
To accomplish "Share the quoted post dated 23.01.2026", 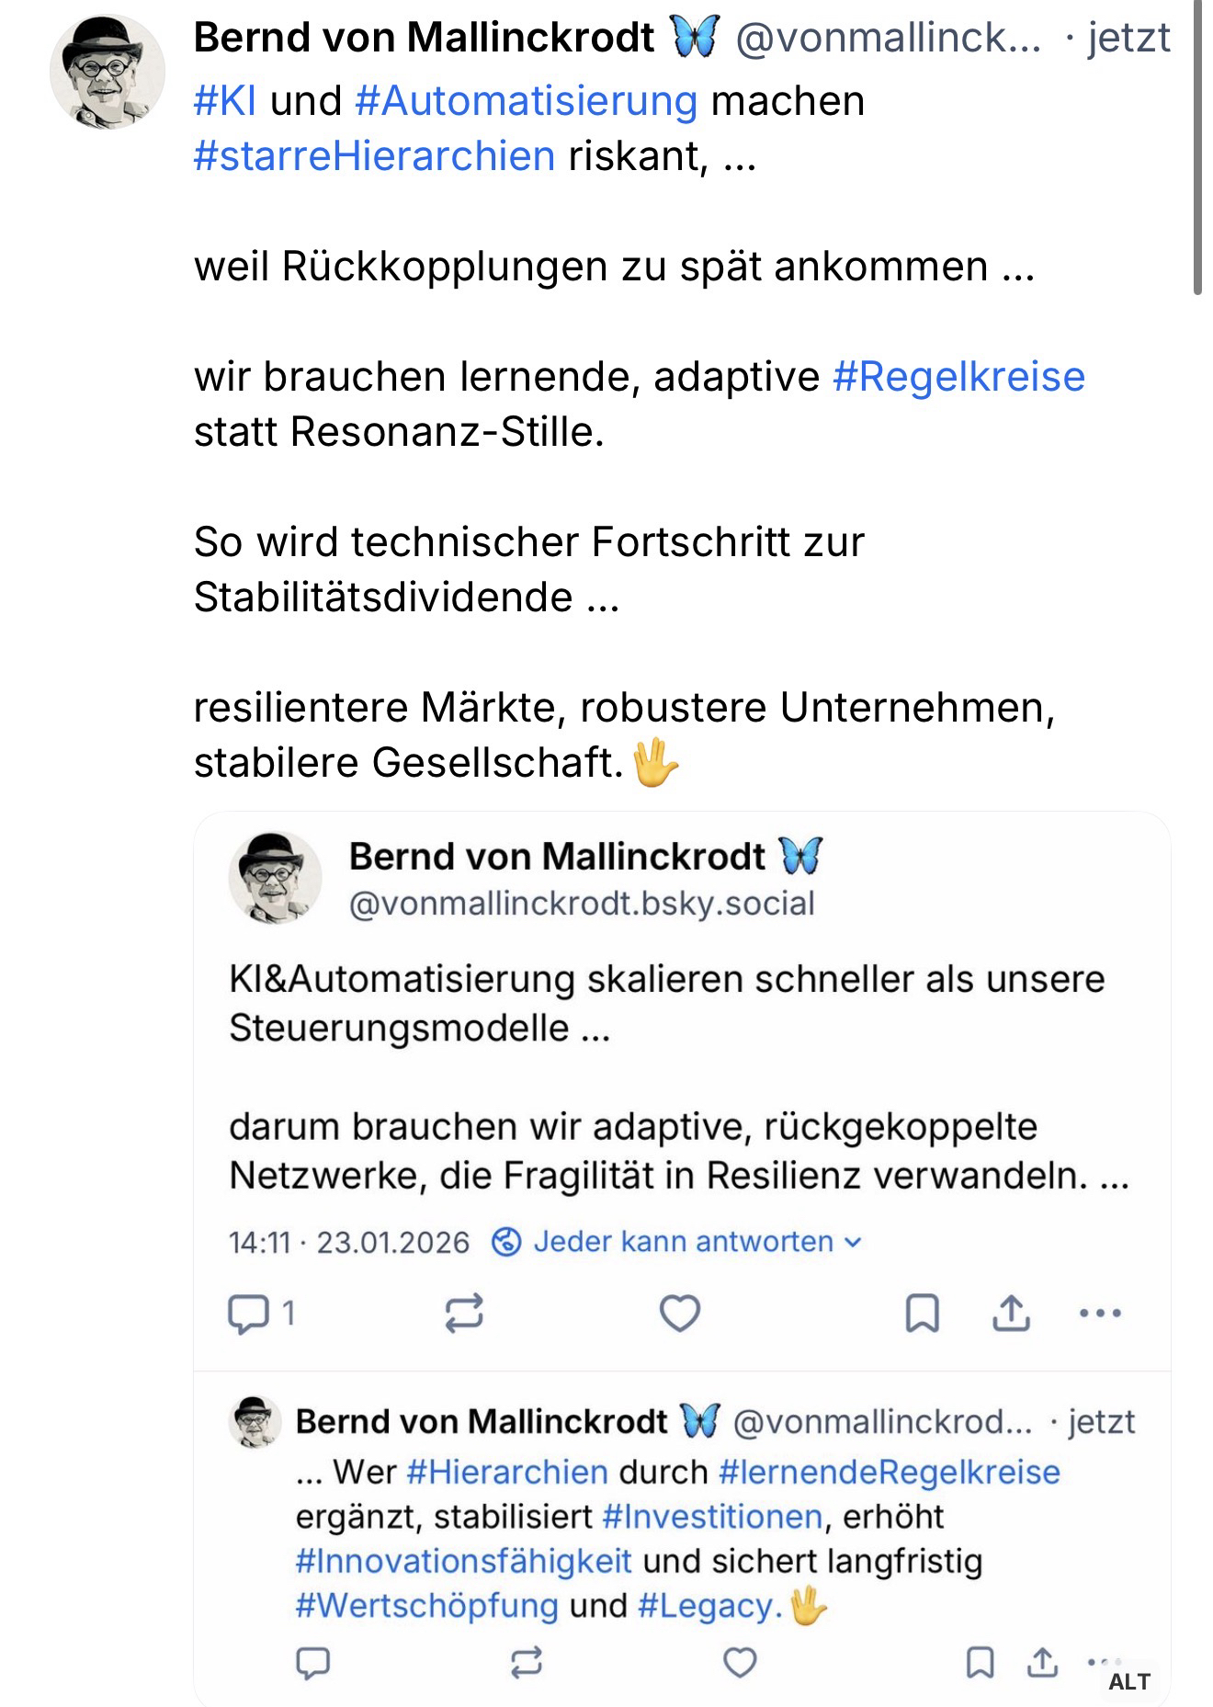I will (1011, 1313).
